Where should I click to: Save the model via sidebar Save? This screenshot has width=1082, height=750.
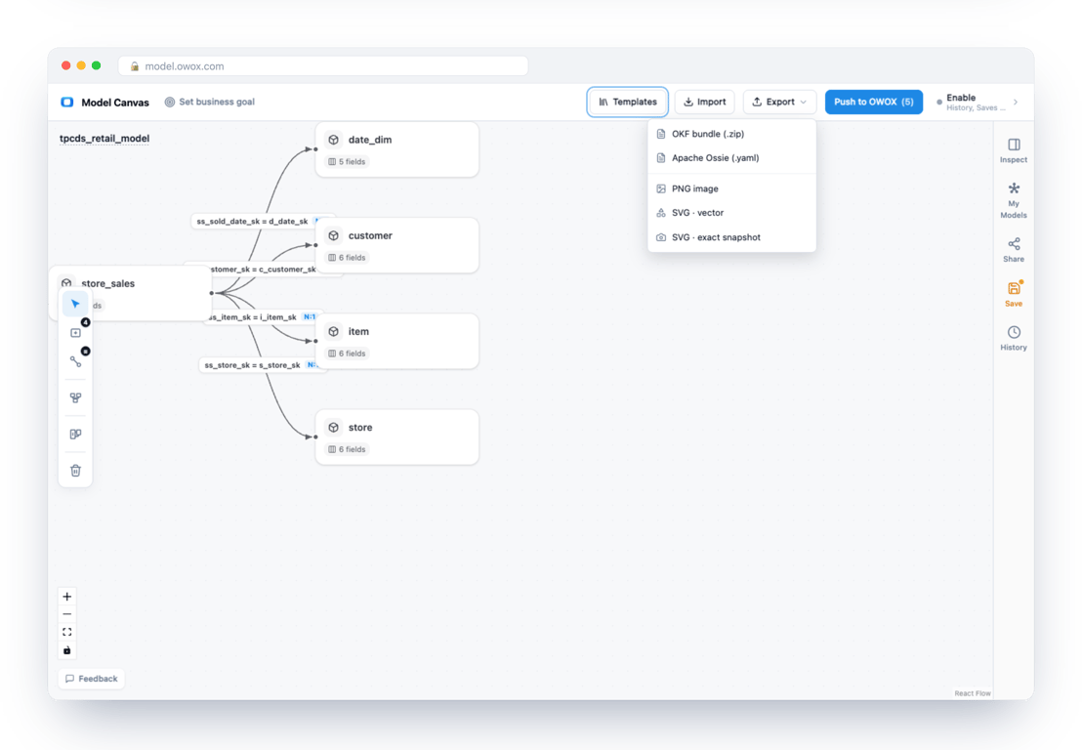[x=1013, y=294]
